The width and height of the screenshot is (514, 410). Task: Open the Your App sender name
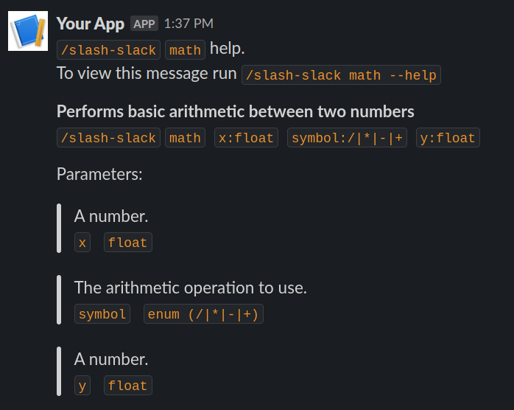tap(91, 24)
